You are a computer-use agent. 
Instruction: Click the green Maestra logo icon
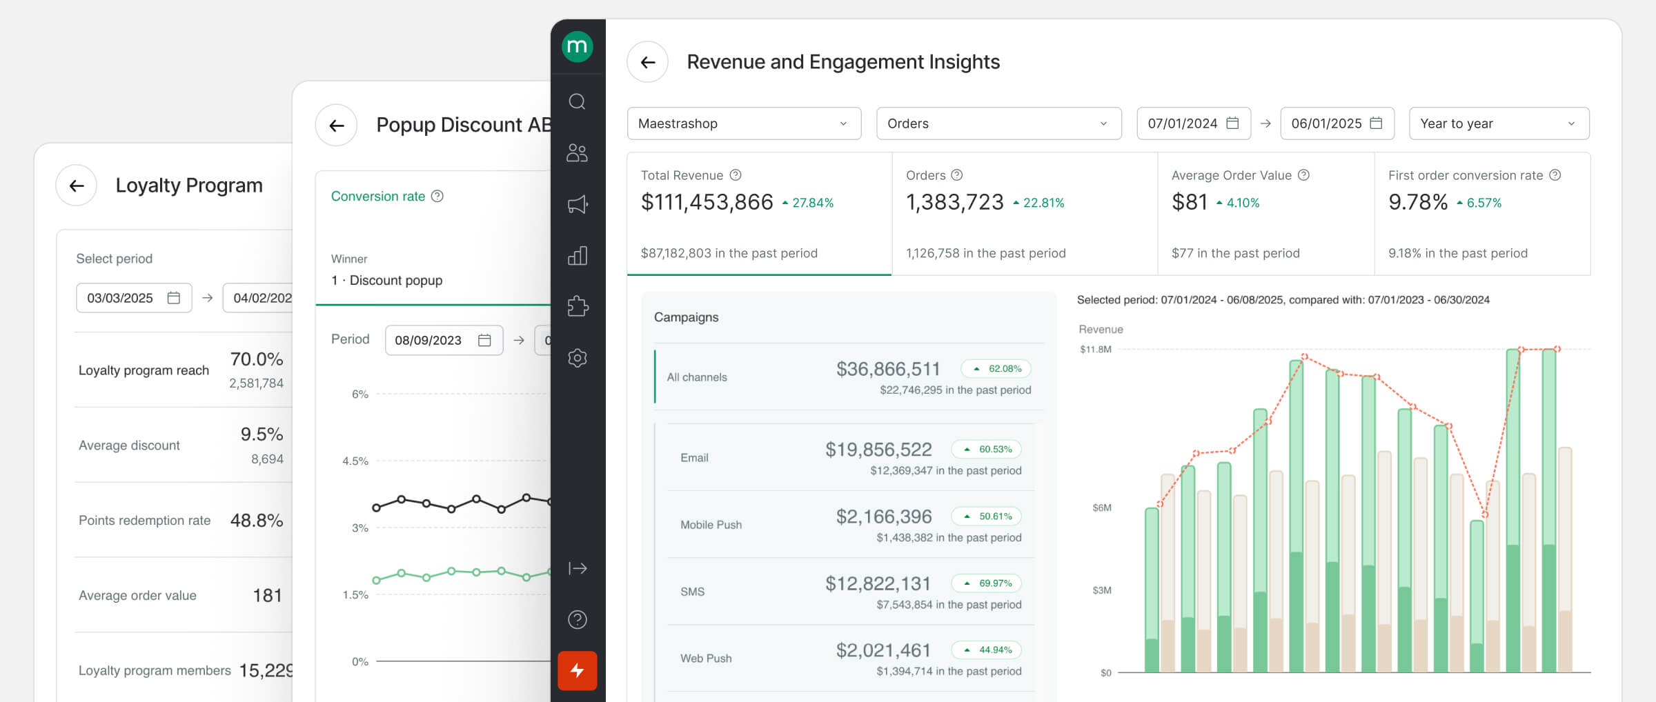[577, 47]
